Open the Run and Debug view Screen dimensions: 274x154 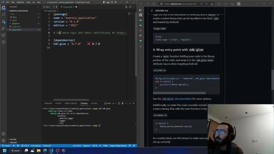pos(3,28)
